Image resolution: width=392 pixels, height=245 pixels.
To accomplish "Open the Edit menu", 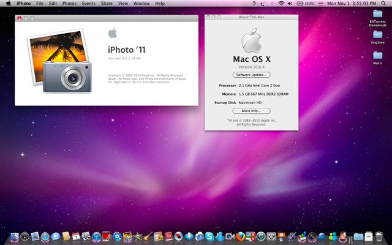I will 53,4.
